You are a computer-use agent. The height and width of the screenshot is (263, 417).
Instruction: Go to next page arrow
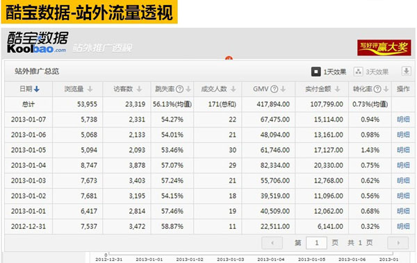click(x=398, y=243)
